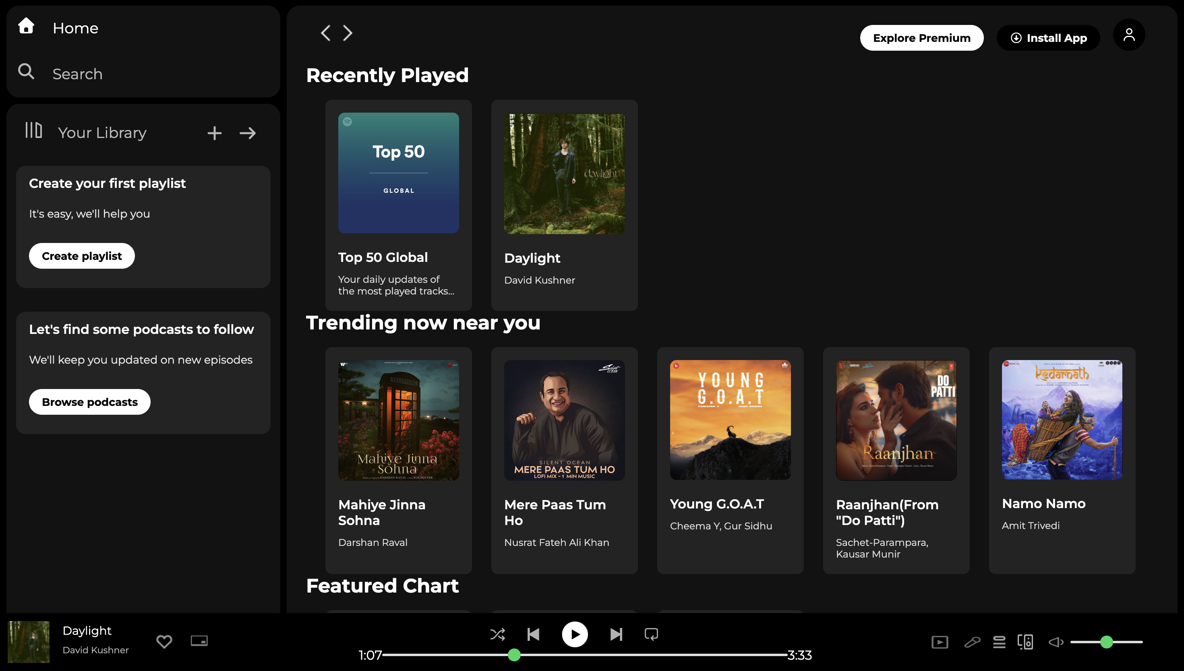Viewport: 1184px width, 671px height.
Task: Toggle repeat mode
Action: [651, 634]
